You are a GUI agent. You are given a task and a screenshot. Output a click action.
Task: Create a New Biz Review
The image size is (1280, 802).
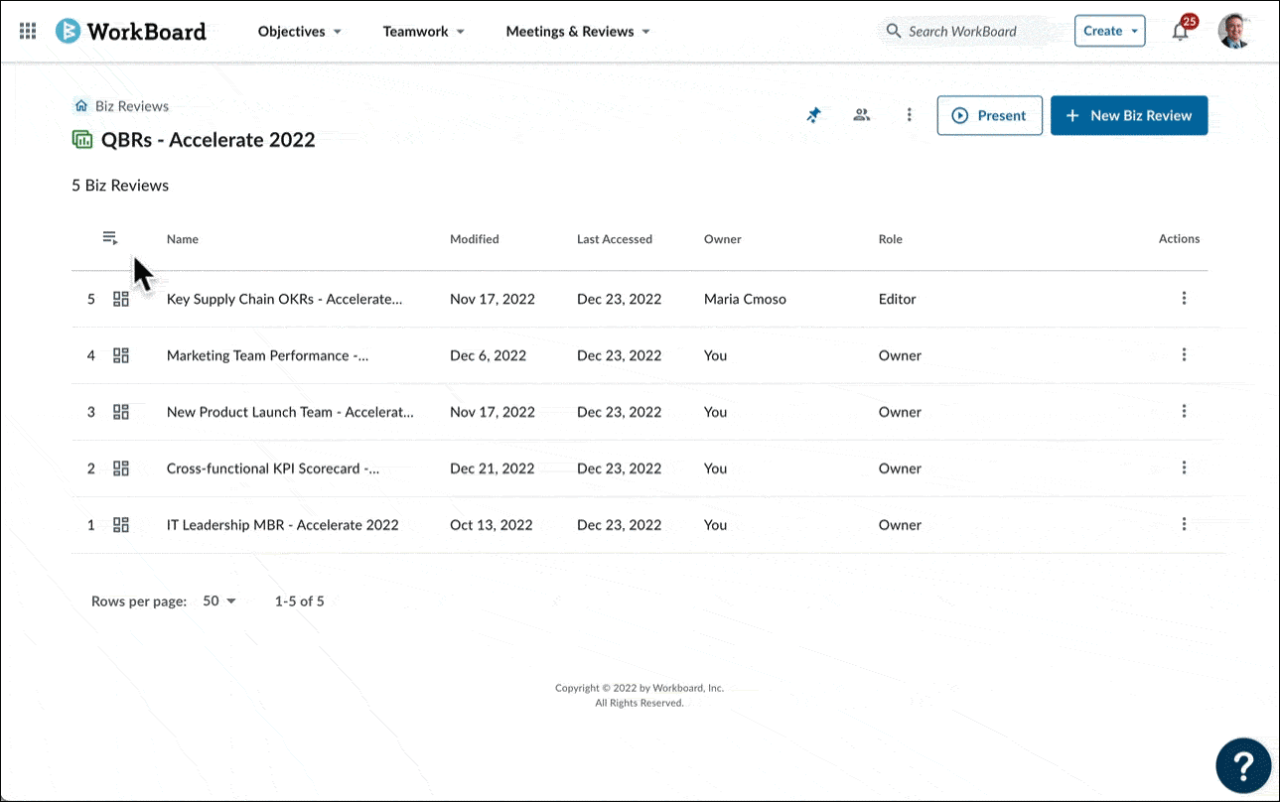click(x=1129, y=115)
